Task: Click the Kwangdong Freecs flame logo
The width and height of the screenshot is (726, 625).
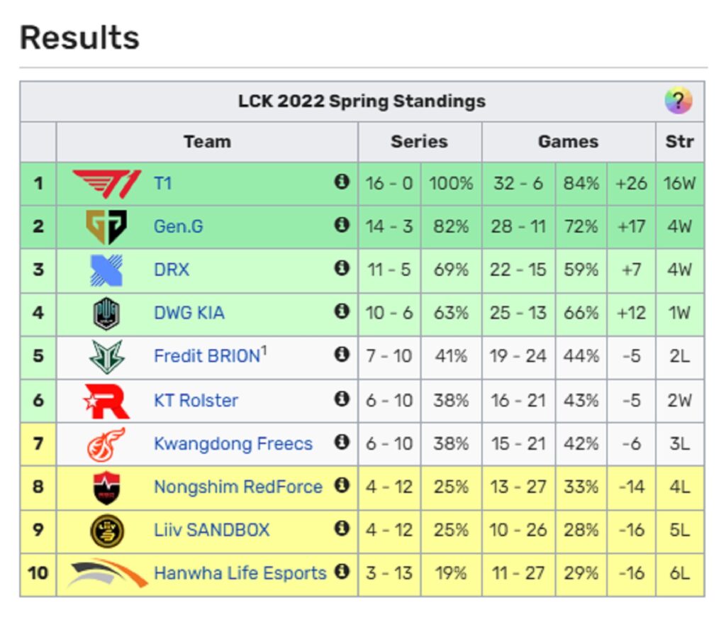Action: coord(106,444)
